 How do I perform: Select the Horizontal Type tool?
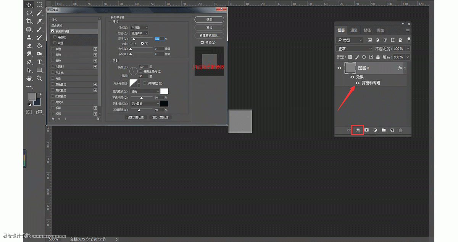click(39, 62)
